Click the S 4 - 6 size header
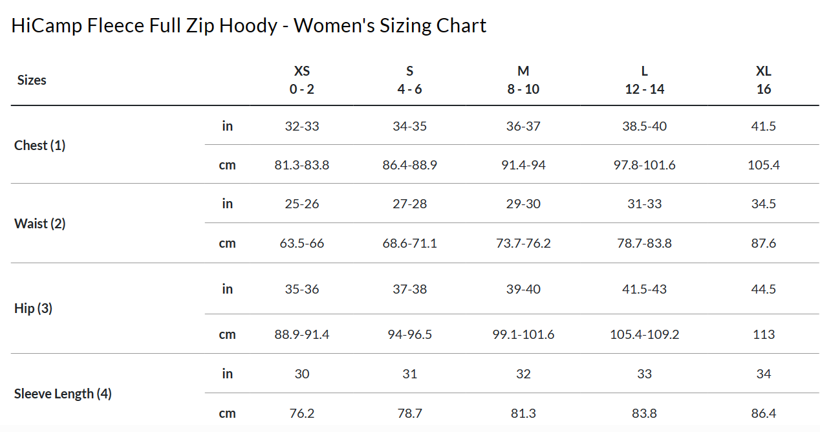The height and width of the screenshot is (432, 820). point(409,80)
